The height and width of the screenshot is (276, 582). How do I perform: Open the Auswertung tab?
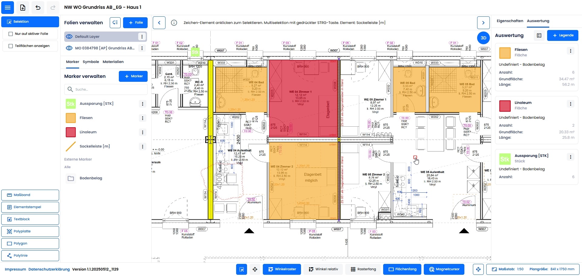point(538,21)
